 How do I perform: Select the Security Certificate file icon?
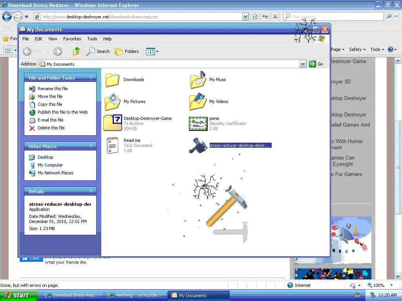[x=198, y=123]
